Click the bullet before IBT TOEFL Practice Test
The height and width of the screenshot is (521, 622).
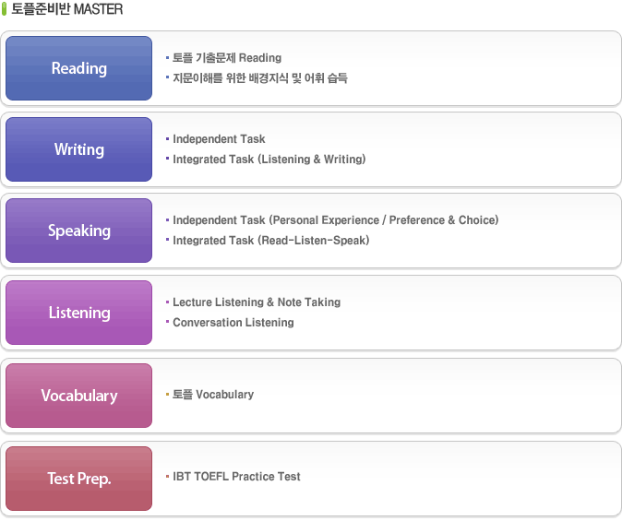point(167,477)
